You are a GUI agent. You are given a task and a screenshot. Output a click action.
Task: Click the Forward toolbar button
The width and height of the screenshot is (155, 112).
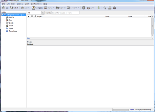(x=72, y=8)
